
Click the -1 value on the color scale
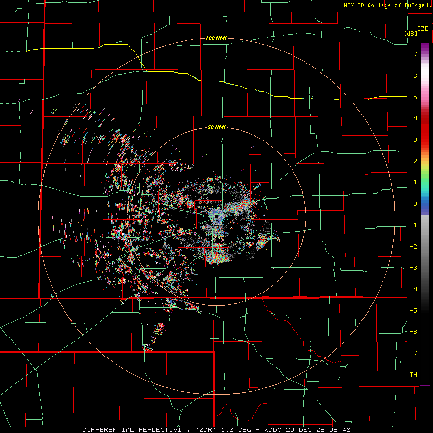click(413, 225)
